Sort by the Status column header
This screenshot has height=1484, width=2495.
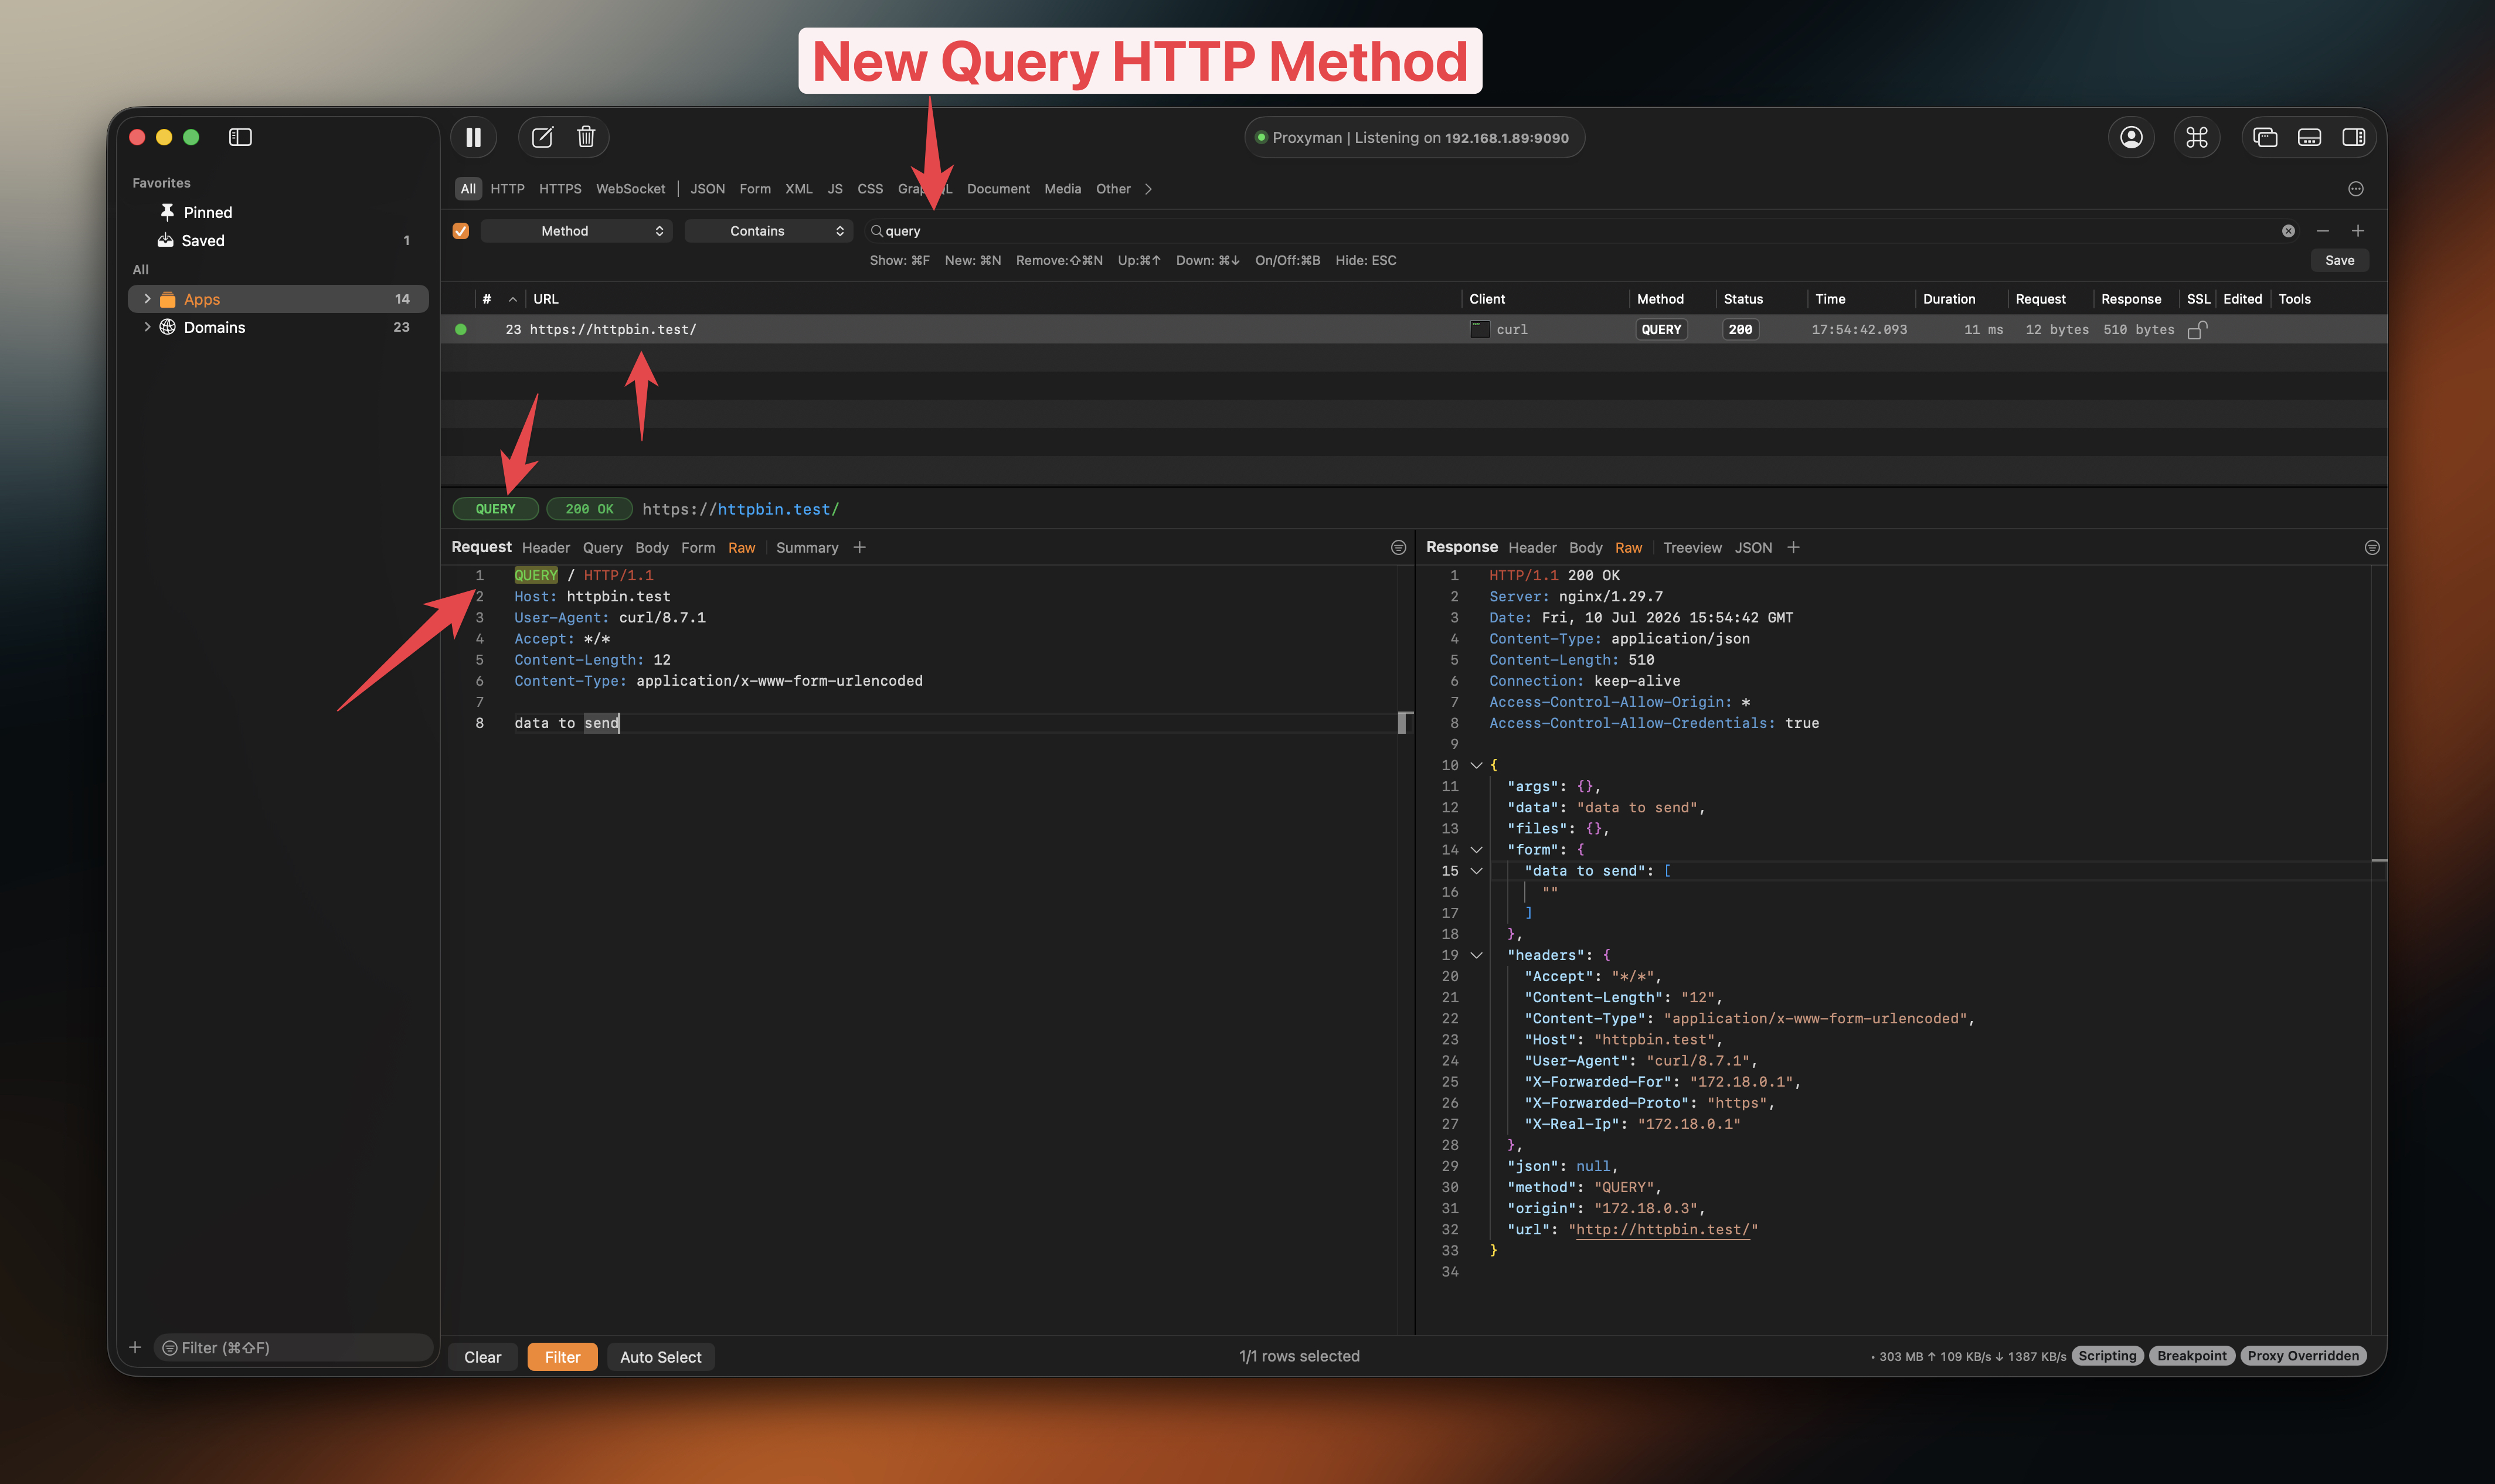pyautogui.click(x=1742, y=299)
